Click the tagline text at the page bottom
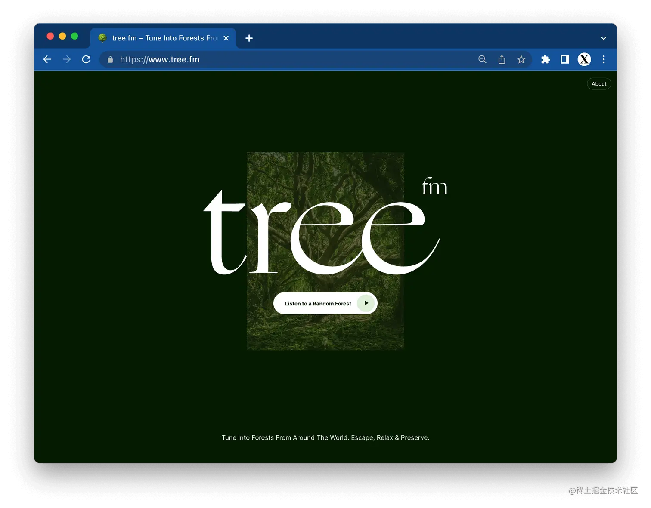The image size is (651, 508). click(x=325, y=437)
